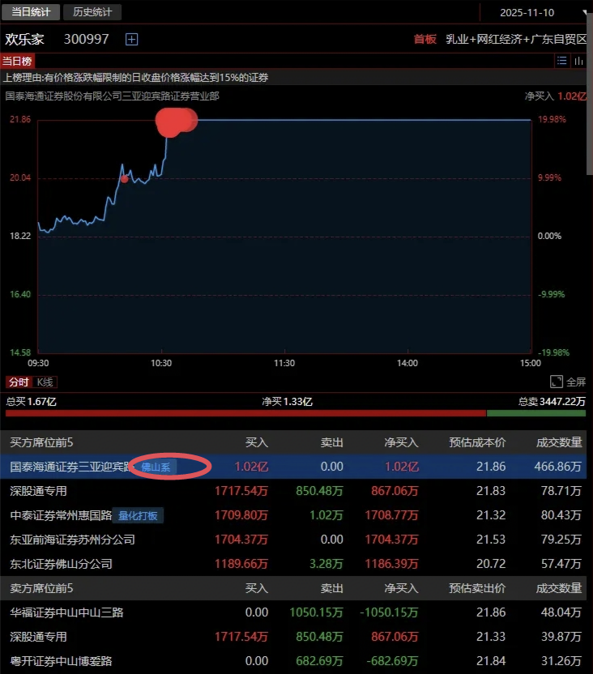
Task: Click red portion of buy/sell ratio bar
Action: point(245,413)
